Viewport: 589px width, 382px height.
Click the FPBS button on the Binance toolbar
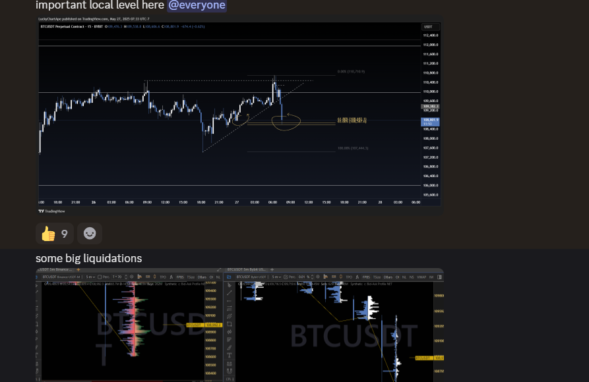point(181,277)
